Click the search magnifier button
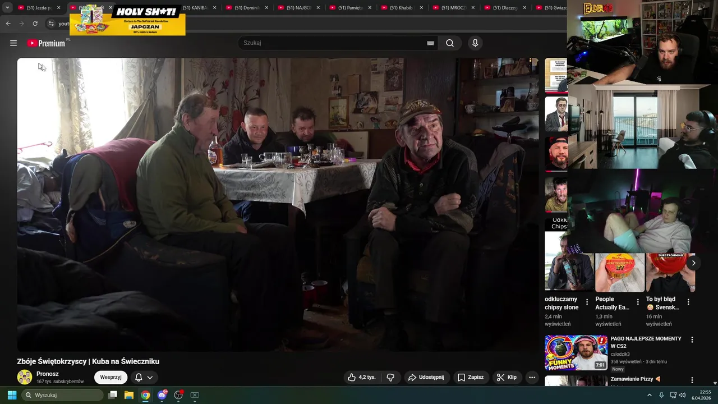718x404 pixels. coord(450,43)
